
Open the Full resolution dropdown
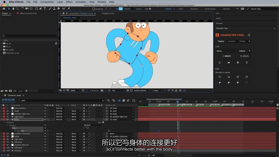118,90
